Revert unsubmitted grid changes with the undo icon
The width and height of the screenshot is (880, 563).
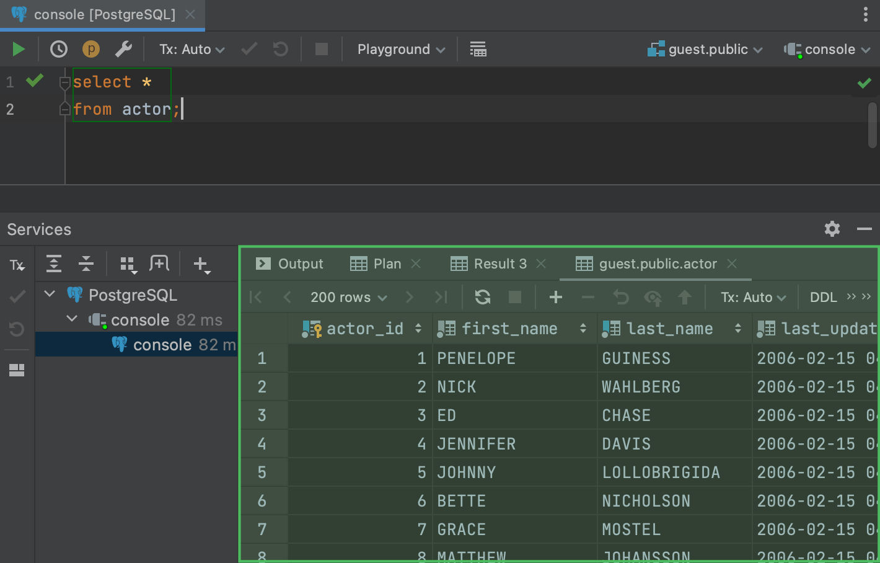tap(620, 297)
